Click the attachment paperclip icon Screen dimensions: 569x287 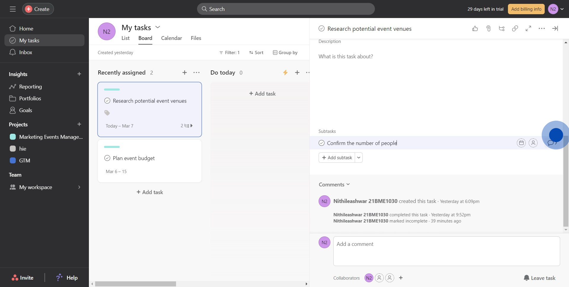tap(488, 28)
